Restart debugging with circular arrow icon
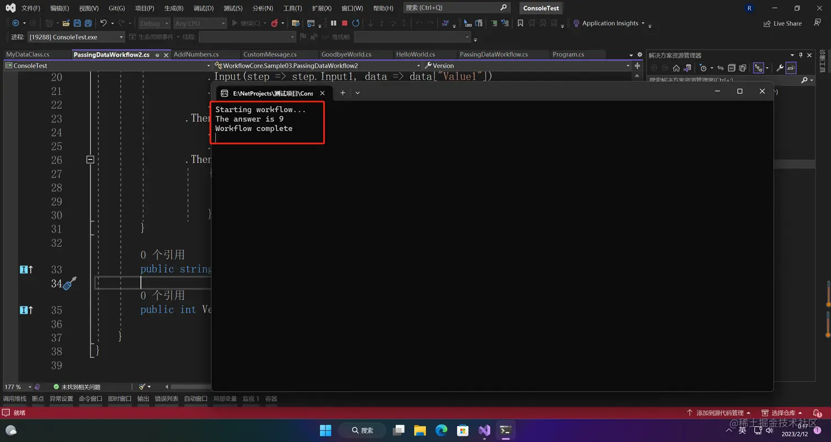831x442 pixels. click(356, 23)
